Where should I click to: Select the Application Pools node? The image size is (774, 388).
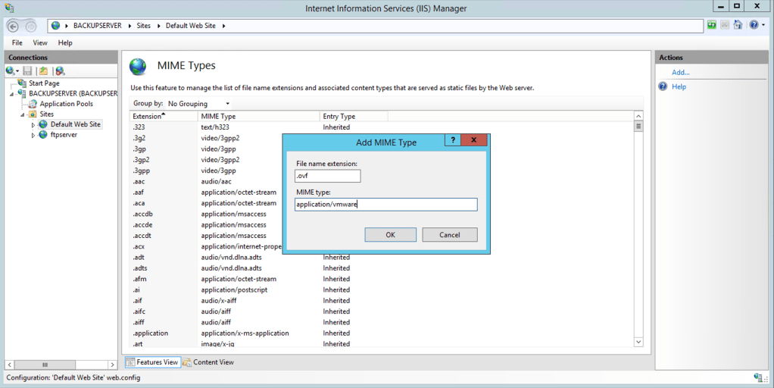(66, 104)
